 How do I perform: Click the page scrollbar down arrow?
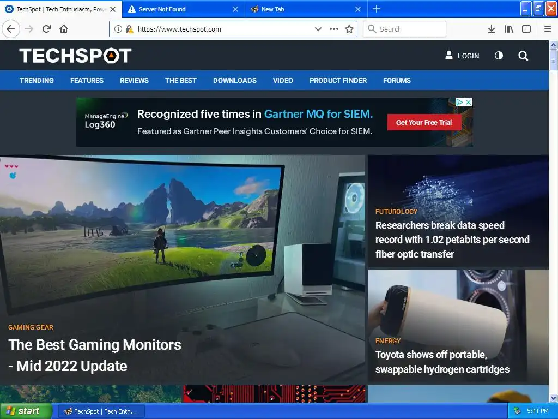pos(554,398)
